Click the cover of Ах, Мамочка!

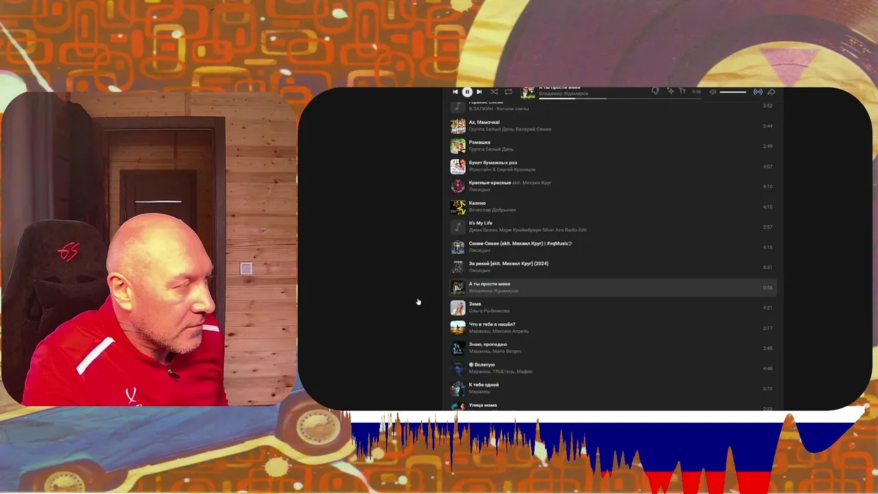point(458,126)
